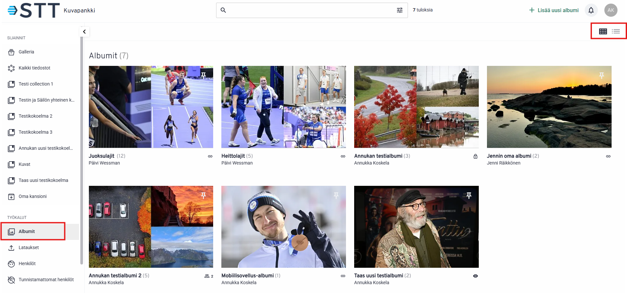627x293 pixels.
Task: Open AK user profile menu
Action: (611, 10)
